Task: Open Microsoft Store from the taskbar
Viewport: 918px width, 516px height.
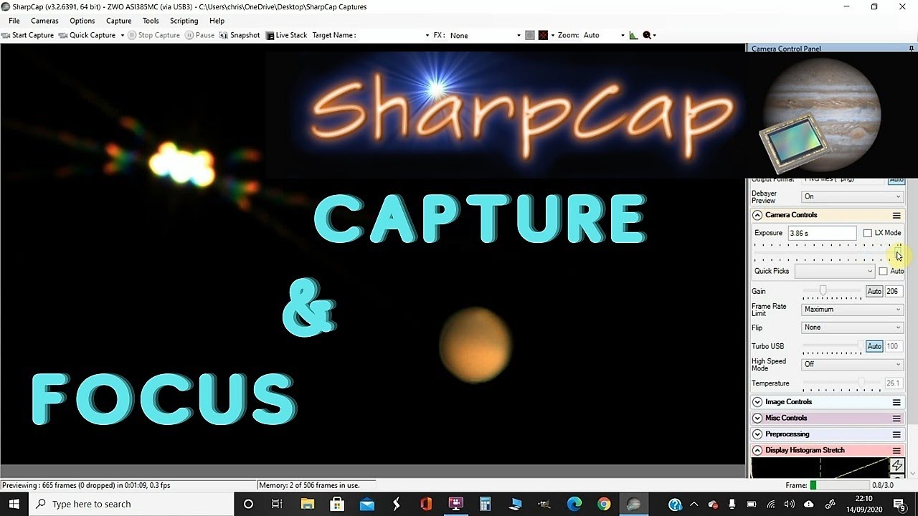Action: (336, 504)
